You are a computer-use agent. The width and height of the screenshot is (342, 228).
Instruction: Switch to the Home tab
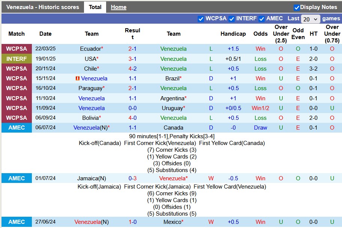pyautogui.click(x=118, y=7)
